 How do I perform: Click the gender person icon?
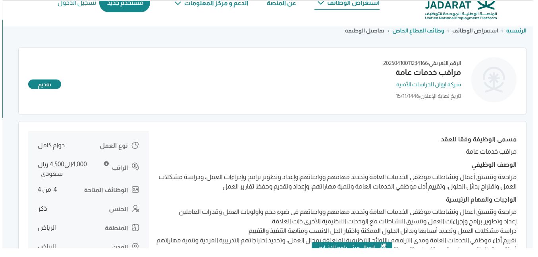[x=135, y=208]
